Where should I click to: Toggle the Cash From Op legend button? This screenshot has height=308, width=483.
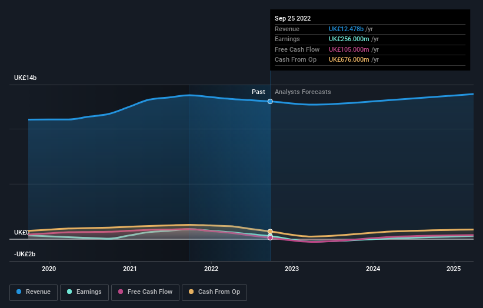(x=214, y=292)
